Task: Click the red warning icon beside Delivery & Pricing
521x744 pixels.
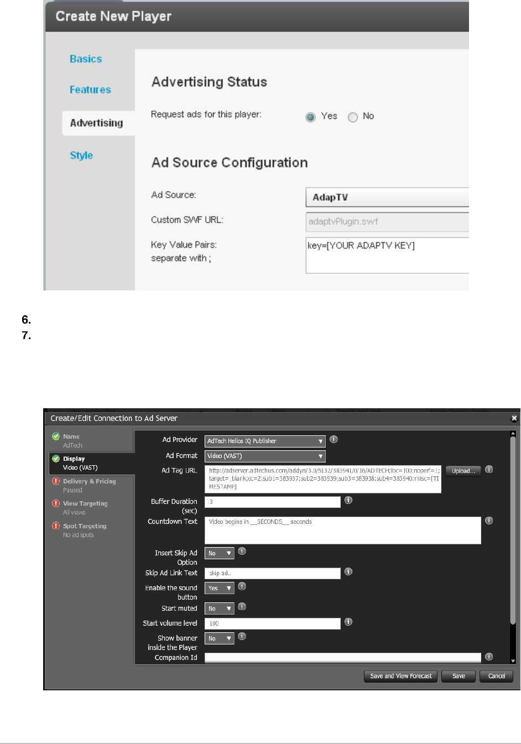Action: [56, 481]
